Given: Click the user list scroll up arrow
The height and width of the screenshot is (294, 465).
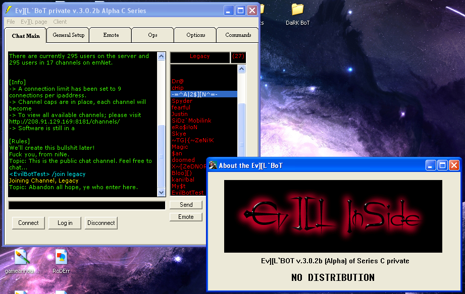Looking at the screenshot, I should pyautogui.click(x=241, y=69).
